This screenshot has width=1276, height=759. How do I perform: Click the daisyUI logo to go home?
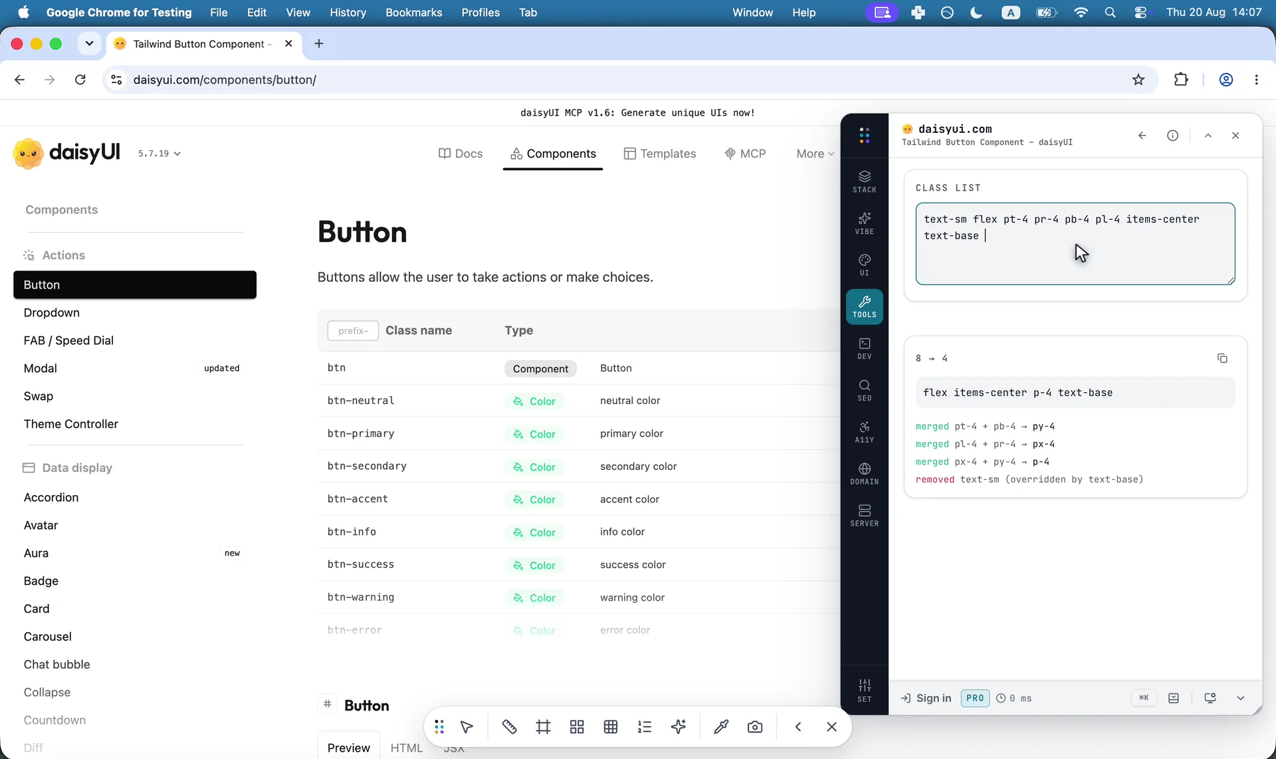click(x=66, y=153)
